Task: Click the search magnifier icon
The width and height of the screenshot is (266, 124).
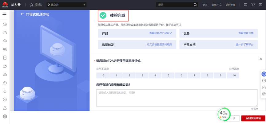Action: [195, 5]
